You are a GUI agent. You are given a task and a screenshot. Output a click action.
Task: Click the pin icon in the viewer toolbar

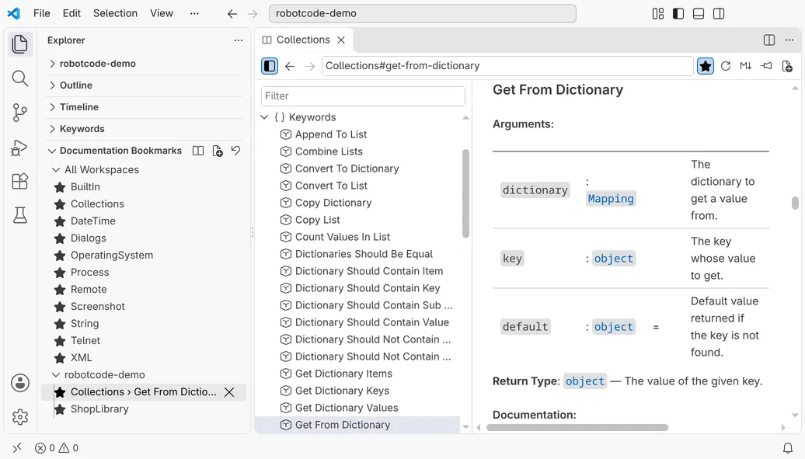766,66
